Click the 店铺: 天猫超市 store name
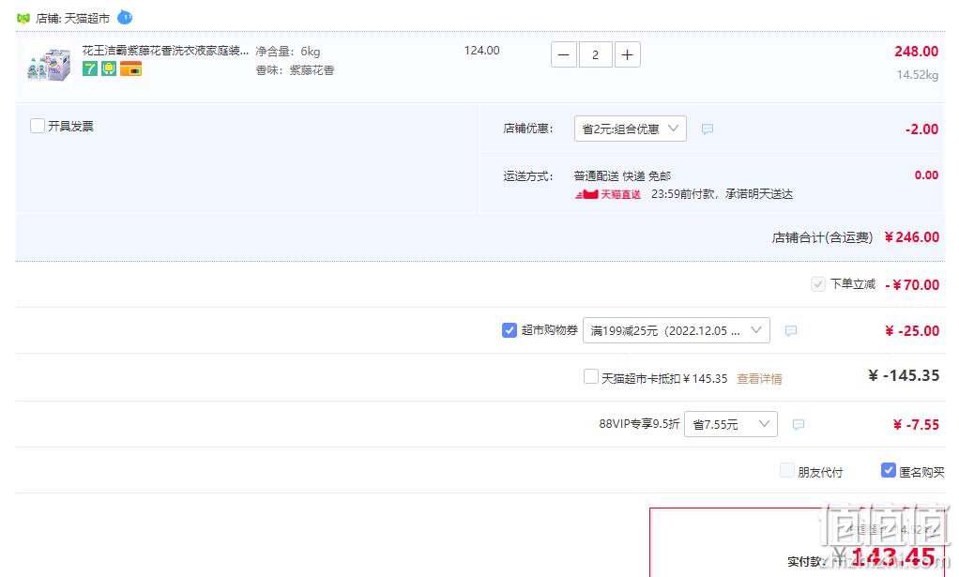The image size is (959, 577). click(x=73, y=19)
